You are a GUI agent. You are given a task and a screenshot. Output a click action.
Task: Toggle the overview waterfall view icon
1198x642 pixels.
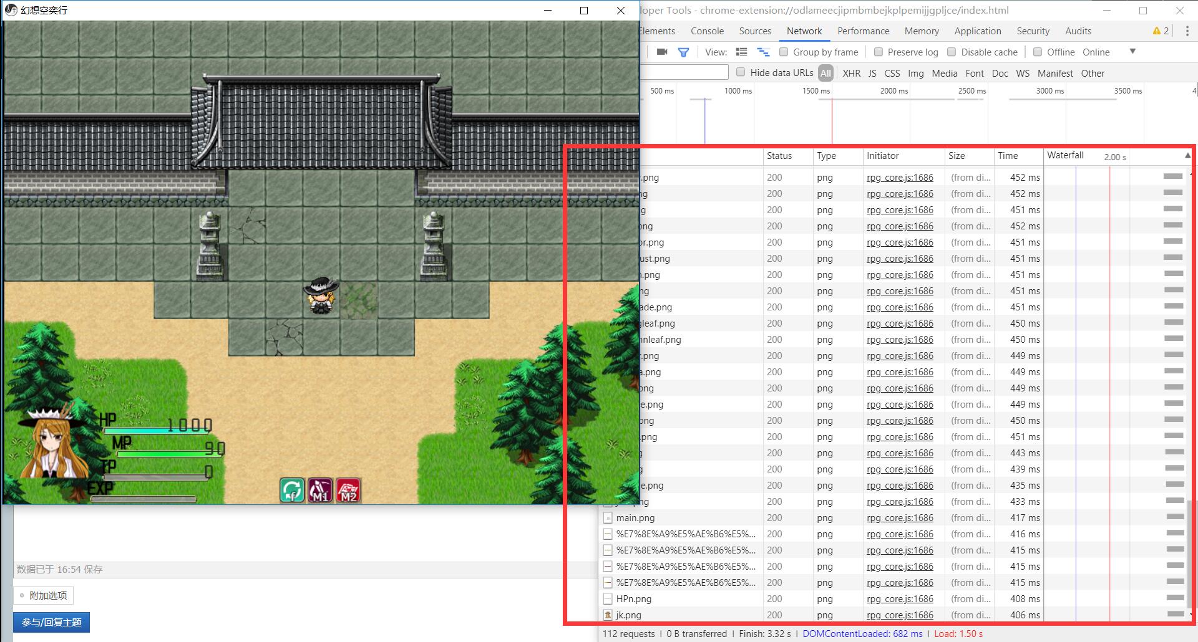pyautogui.click(x=763, y=52)
